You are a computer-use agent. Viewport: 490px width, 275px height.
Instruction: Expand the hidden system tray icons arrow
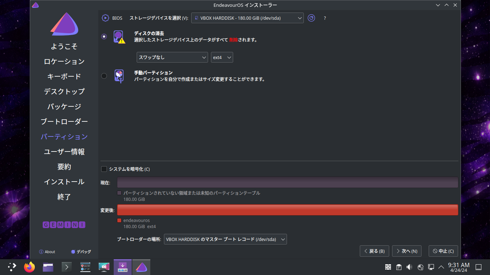click(441, 267)
